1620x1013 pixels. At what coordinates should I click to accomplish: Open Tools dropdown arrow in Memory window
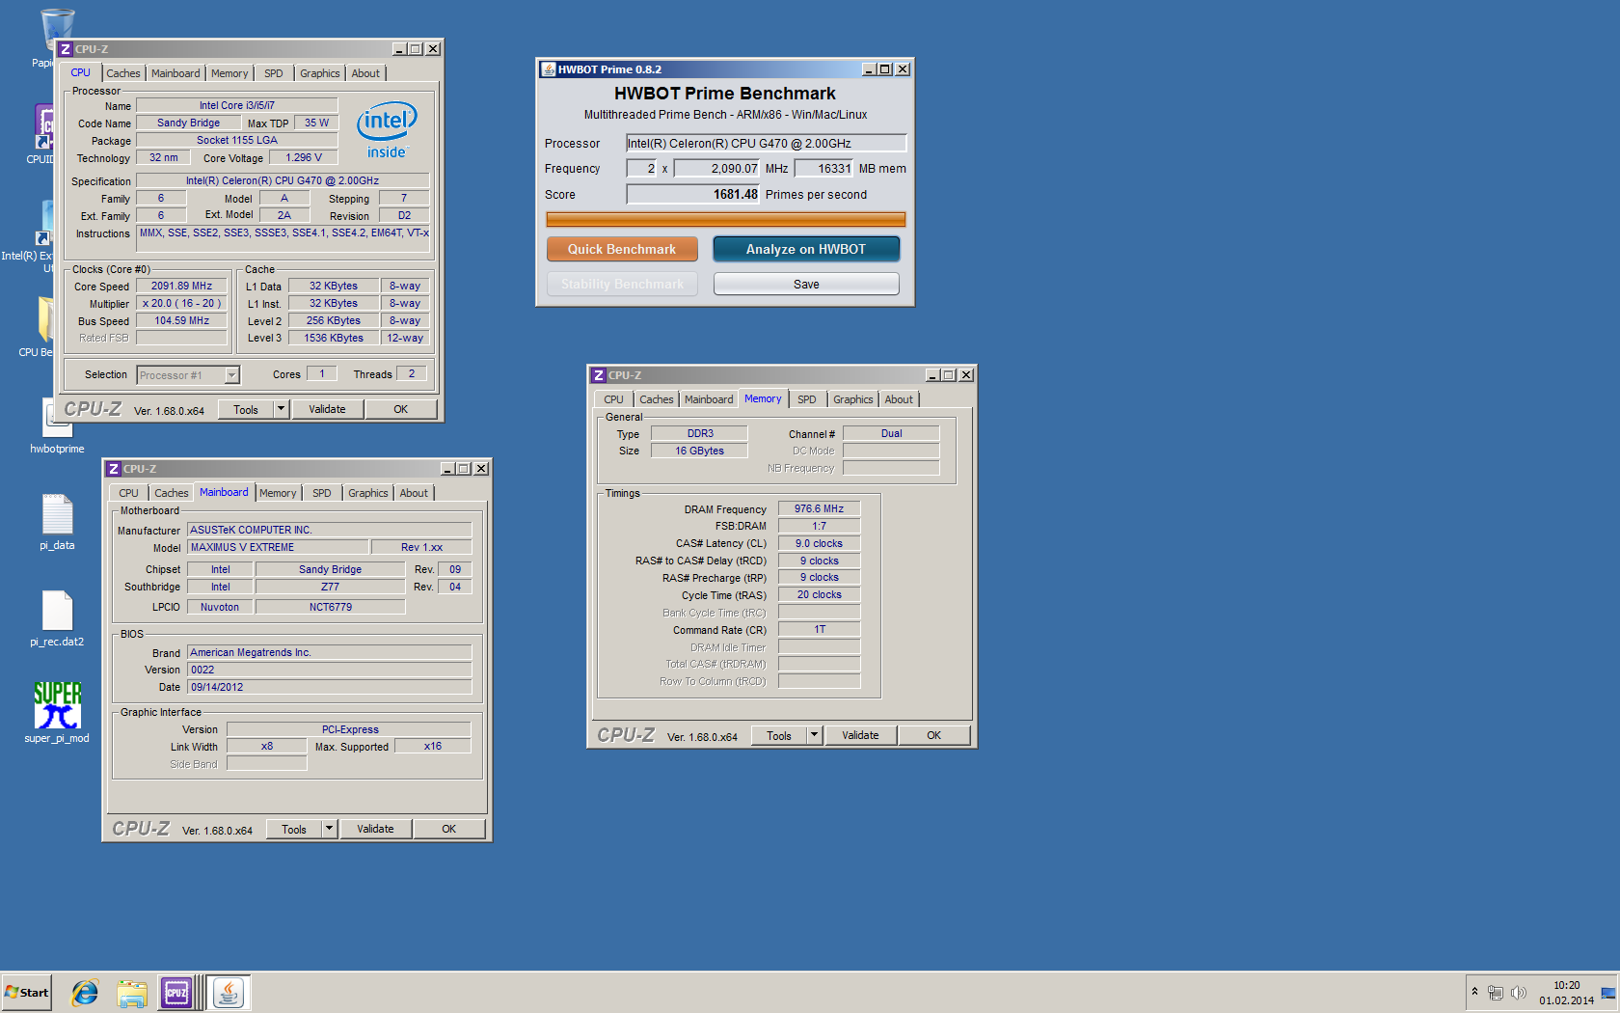tap(814, 735)
